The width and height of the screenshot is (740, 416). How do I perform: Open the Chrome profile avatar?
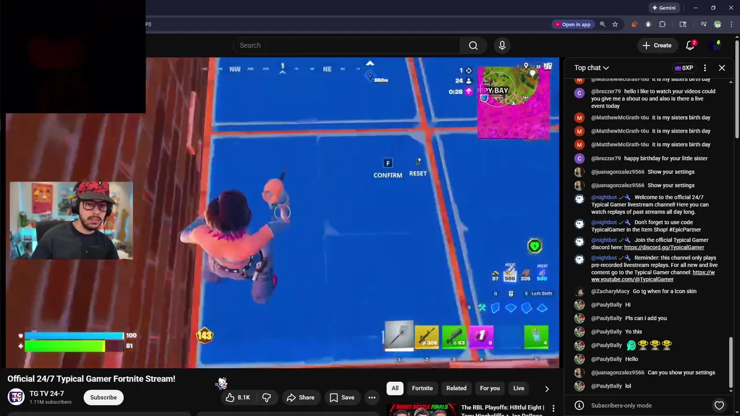(x=717, y=24)
